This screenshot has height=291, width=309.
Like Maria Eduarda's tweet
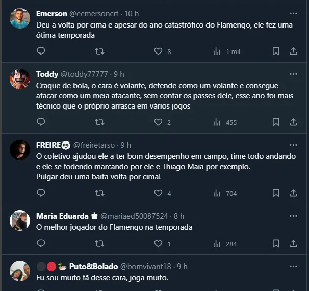[158, 244]
